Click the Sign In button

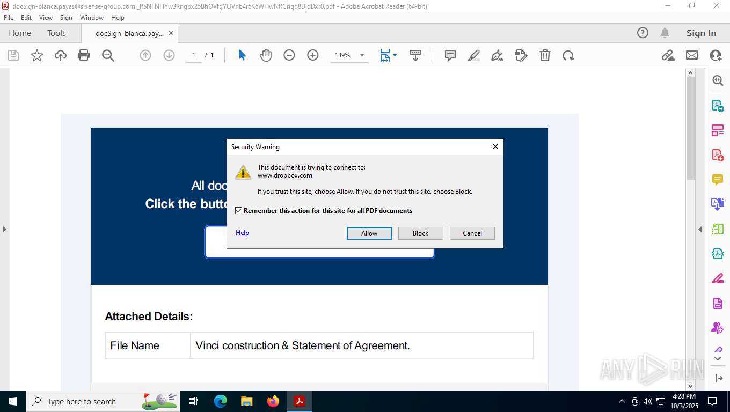click(x=701, y=33)
